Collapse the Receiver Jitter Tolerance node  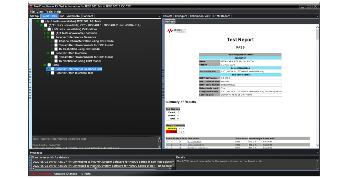44,53
